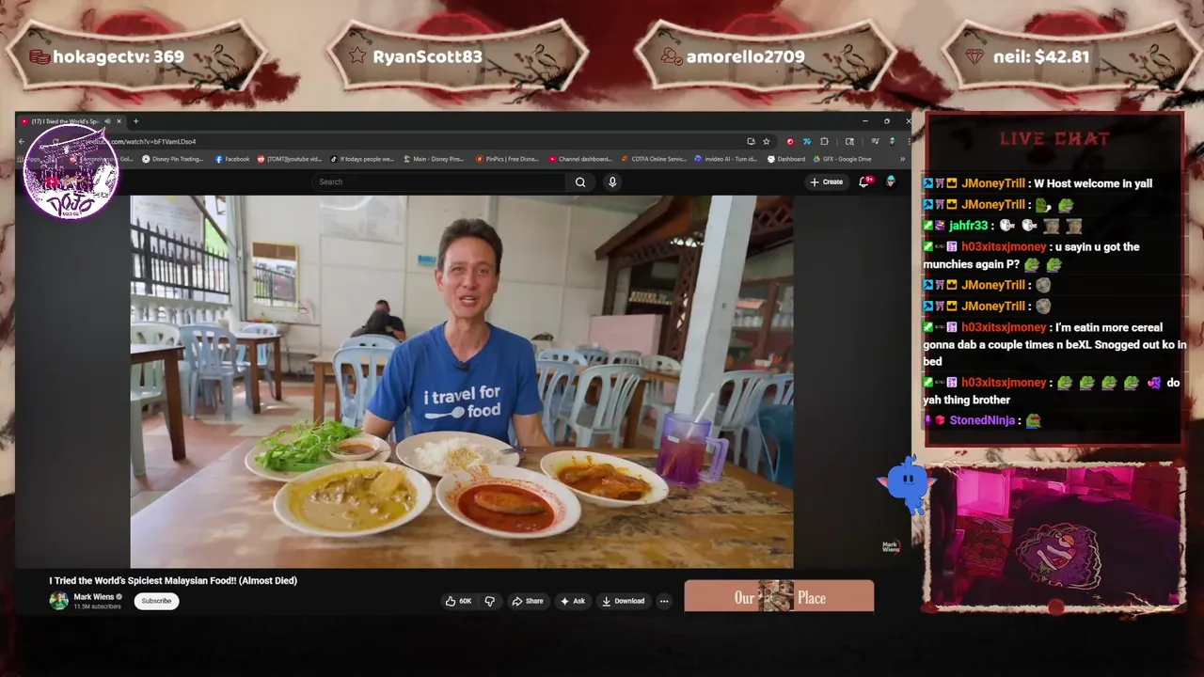Viewport: 1204px width, 677px height.
Task: Mute the YouTube tab via speaker icon
Action: click(x=107, y=121)
